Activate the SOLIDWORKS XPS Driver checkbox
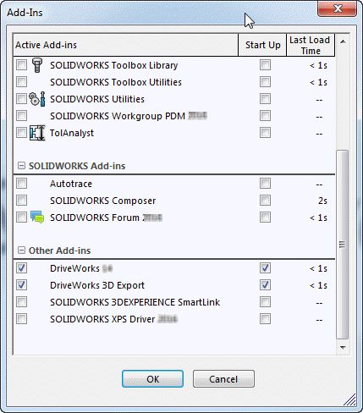Viewport: 363px width, 413px height. coord(21,319)
